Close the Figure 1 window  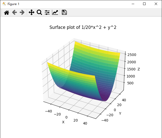point(156,4)
